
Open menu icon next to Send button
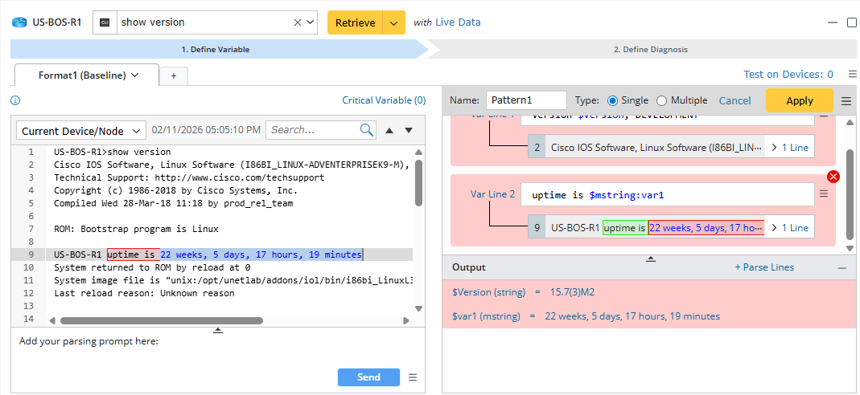(413, 377)
